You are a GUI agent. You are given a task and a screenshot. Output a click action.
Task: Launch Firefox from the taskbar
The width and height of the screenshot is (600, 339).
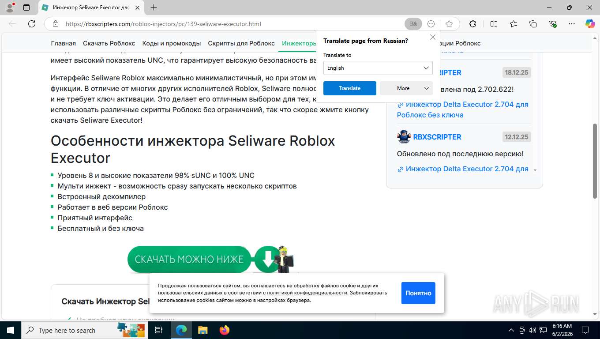224,330
